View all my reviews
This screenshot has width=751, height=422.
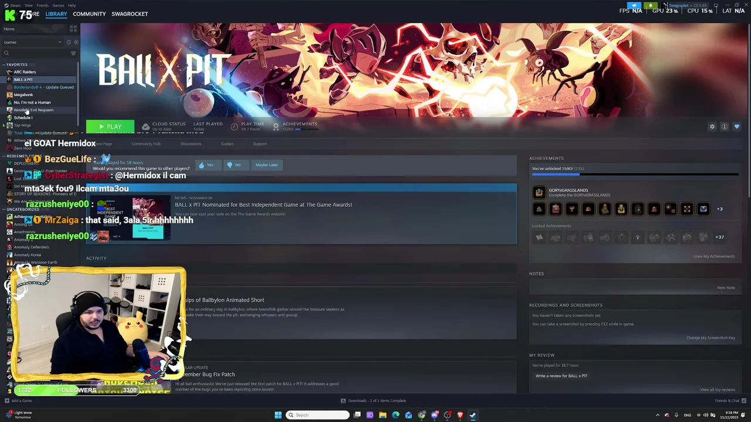(x=718, y=390)
